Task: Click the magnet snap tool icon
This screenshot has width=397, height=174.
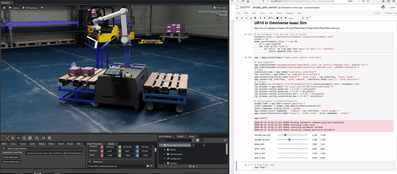Action: pyautogui.click(x=37, y=138)
